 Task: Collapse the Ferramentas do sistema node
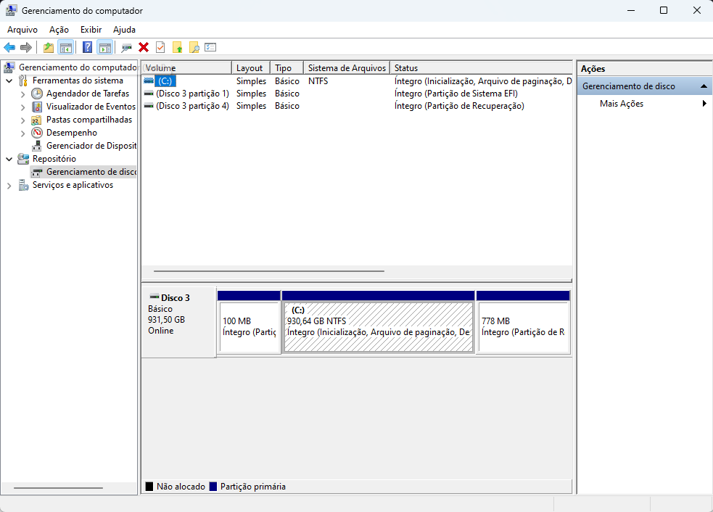click(9, 80)
